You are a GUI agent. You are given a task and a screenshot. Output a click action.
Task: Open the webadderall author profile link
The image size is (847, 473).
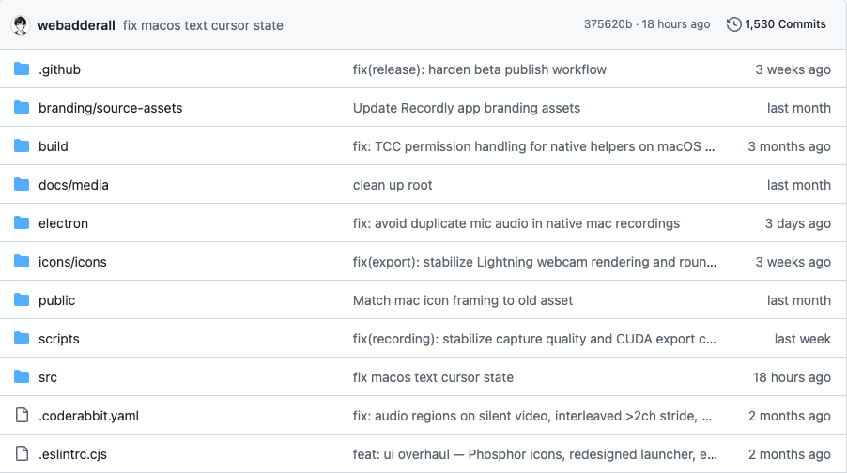[x=76, y=25]
